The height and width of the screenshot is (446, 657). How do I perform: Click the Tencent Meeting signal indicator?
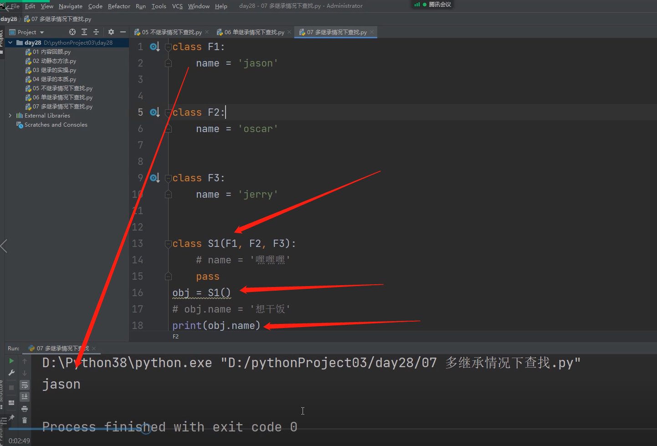[x=417, y=5]
